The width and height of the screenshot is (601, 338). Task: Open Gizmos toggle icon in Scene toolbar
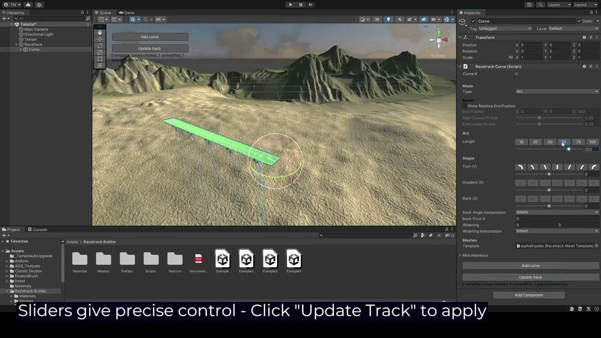click(447, 19)
